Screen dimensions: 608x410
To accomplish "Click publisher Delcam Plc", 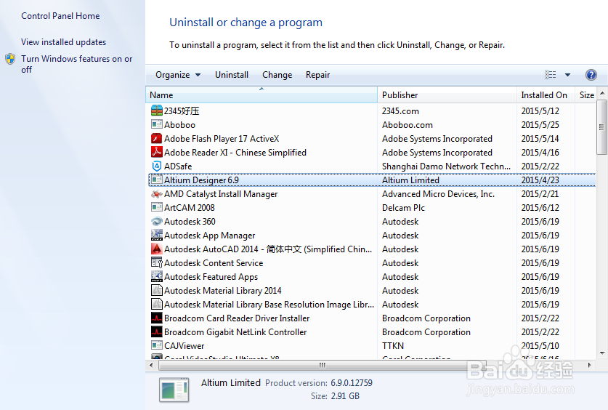I will (403, 208).
